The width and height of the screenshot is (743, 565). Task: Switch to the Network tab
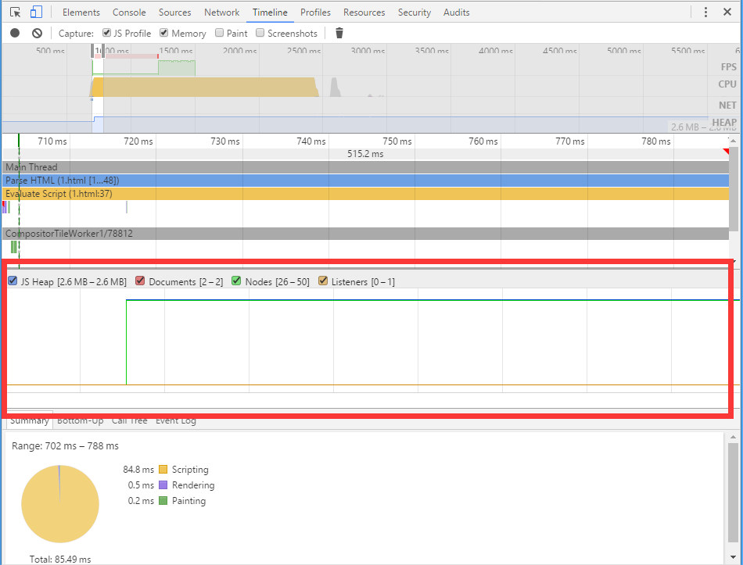[x=221, y=13]
